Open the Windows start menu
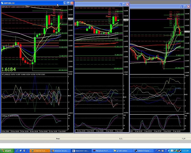 click(7, 151)
